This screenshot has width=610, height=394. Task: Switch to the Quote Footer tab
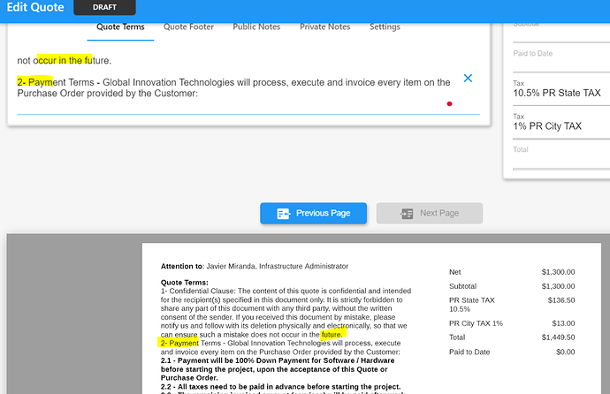[188, 27]
